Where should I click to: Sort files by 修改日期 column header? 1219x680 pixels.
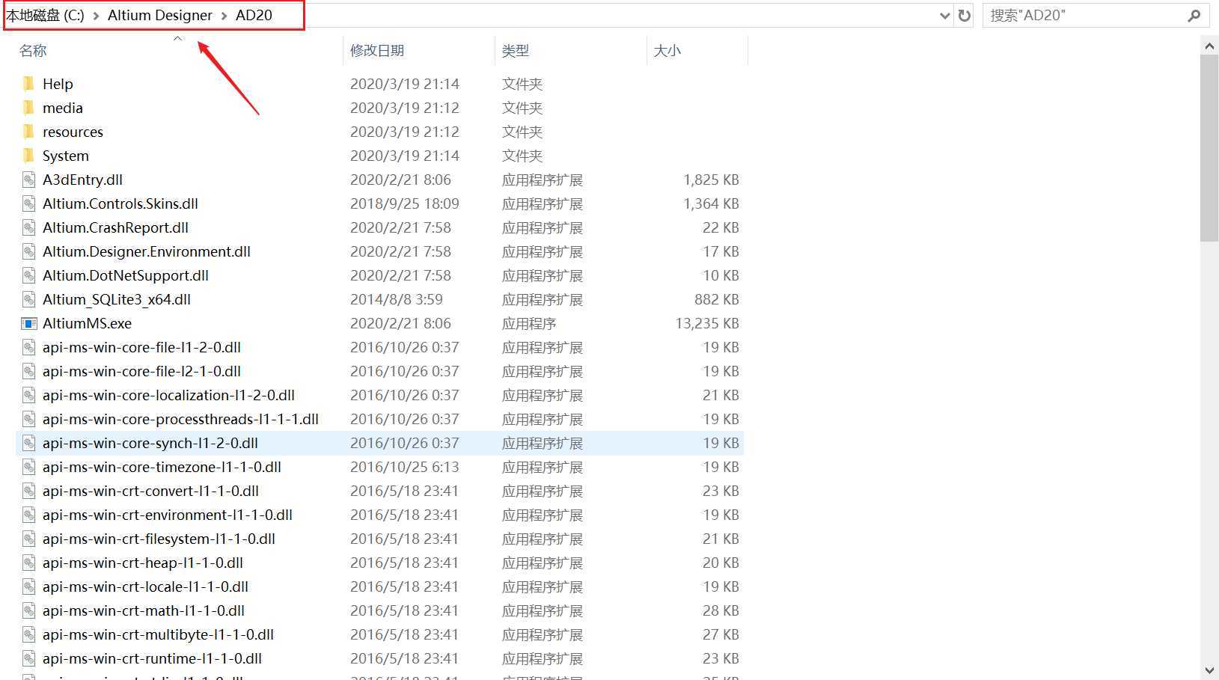point(377,50)
